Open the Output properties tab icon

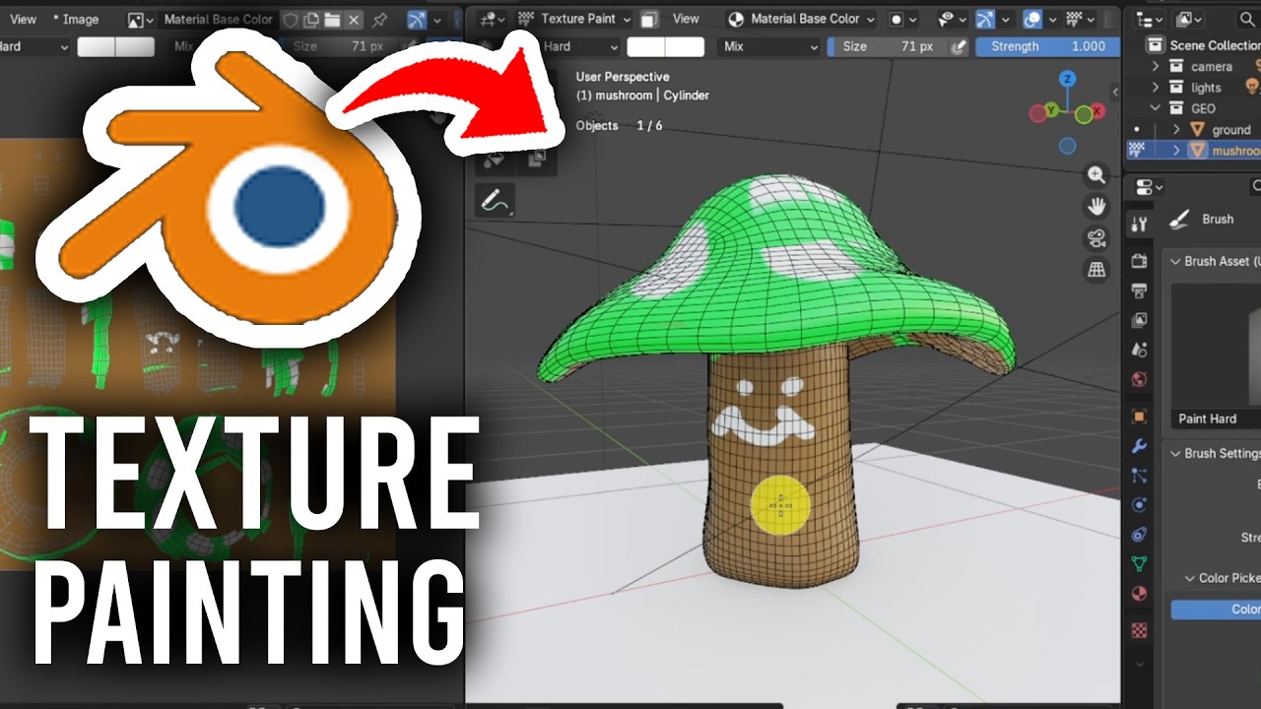click(1139, 290)
